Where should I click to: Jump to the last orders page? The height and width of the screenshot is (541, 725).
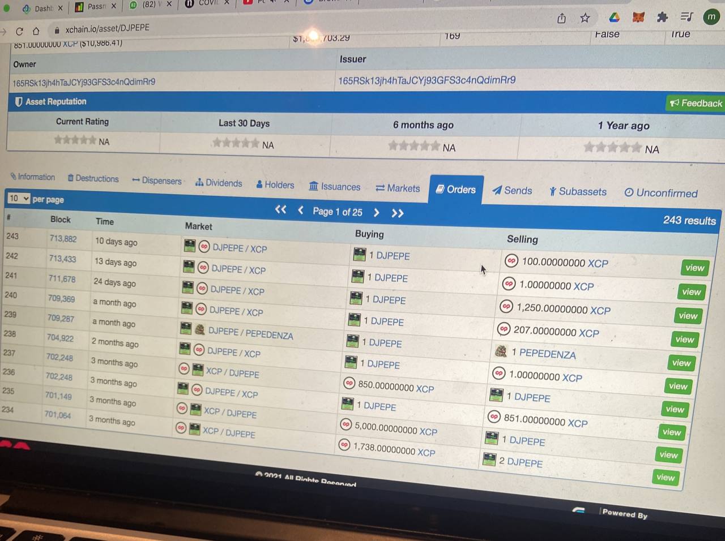tap(398, 213)
